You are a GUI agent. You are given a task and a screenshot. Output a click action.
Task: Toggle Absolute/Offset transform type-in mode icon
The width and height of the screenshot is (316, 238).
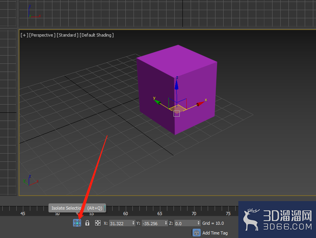point(98,223)
